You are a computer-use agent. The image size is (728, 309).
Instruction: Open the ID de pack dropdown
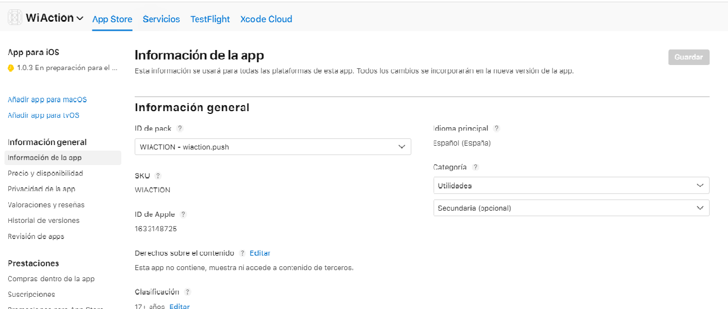tap(273, 147)
